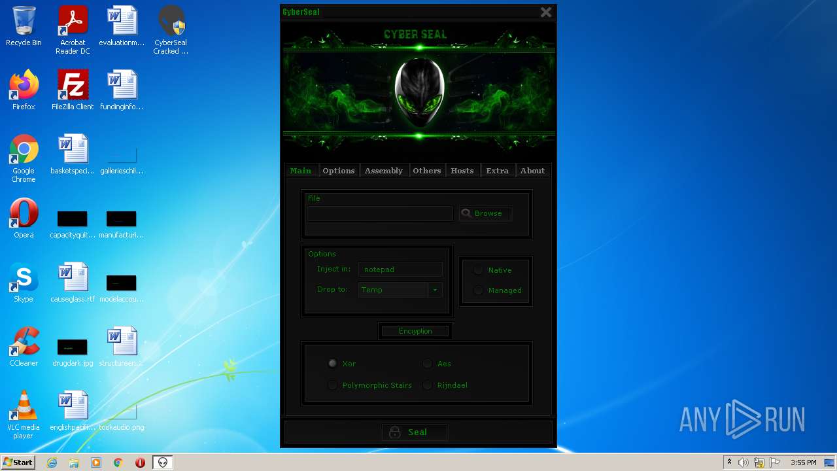Open Google Chrome desktop shortcut
The image size is (837, 471).
pyautogui.click(x=24, y=159)
